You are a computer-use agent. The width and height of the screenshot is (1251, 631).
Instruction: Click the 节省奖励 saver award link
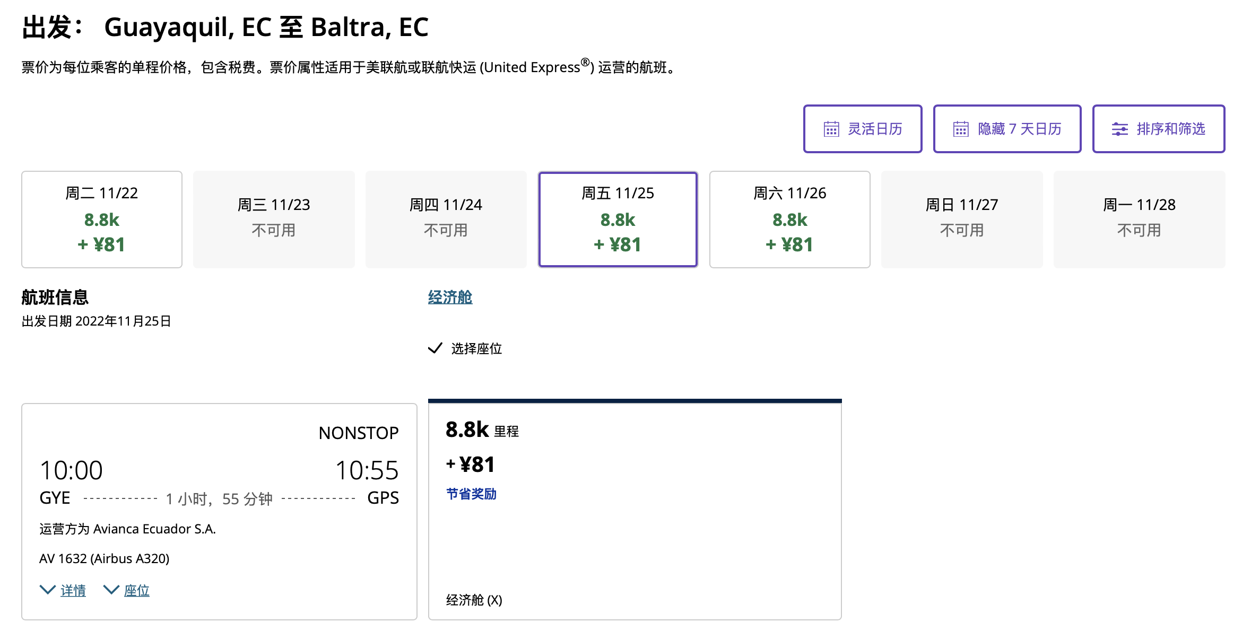[471, 494]
